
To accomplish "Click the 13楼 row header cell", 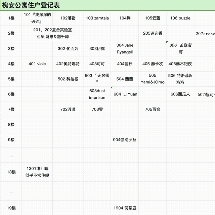I will (11, 172).
